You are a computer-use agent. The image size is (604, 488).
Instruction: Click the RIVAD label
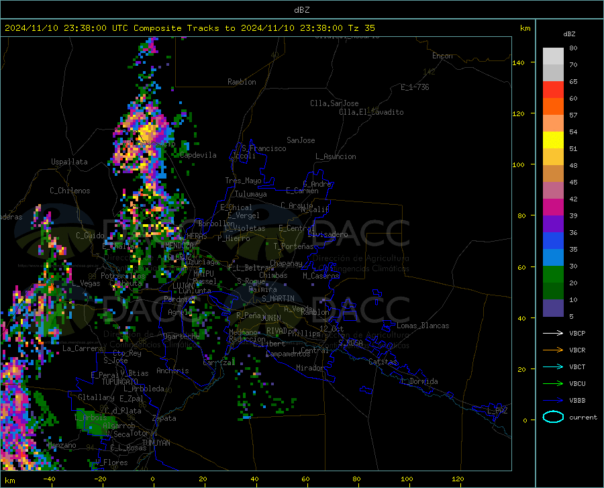click(x=276, y=331)
